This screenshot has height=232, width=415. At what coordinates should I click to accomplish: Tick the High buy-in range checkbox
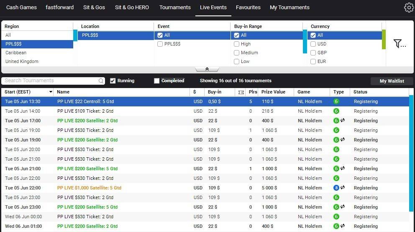[237, 44]
